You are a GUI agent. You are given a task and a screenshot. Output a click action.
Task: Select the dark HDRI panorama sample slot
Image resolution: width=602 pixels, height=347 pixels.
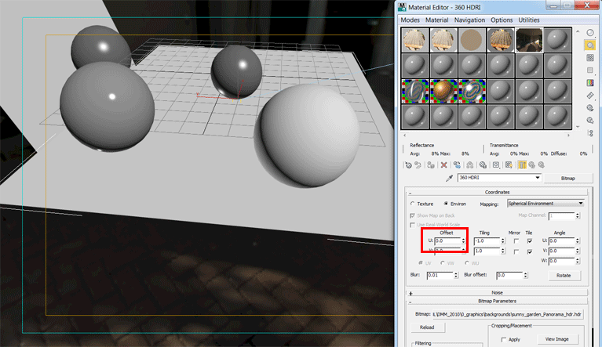529,40
